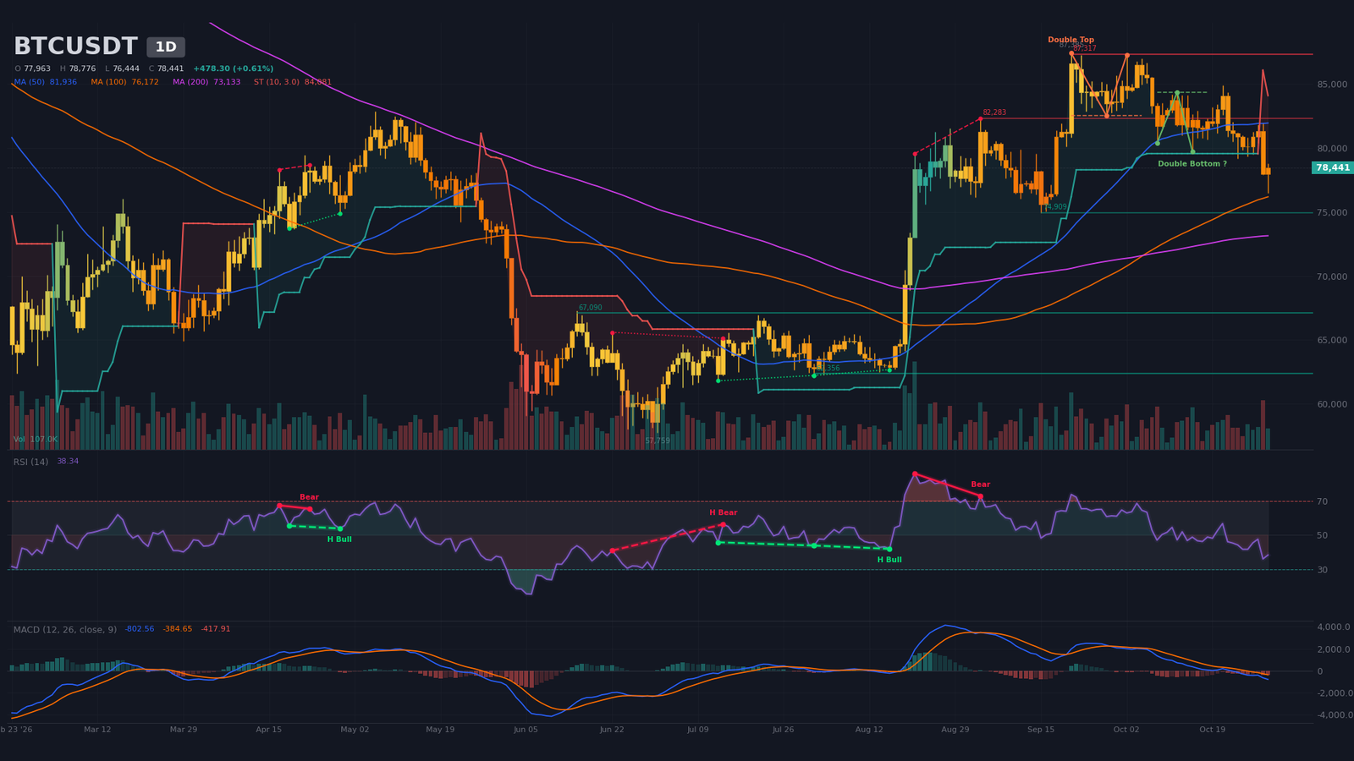
Task: Click the MACD 4,000.0 axis label
Action: pyautogui.click(x=1334, y=627)
